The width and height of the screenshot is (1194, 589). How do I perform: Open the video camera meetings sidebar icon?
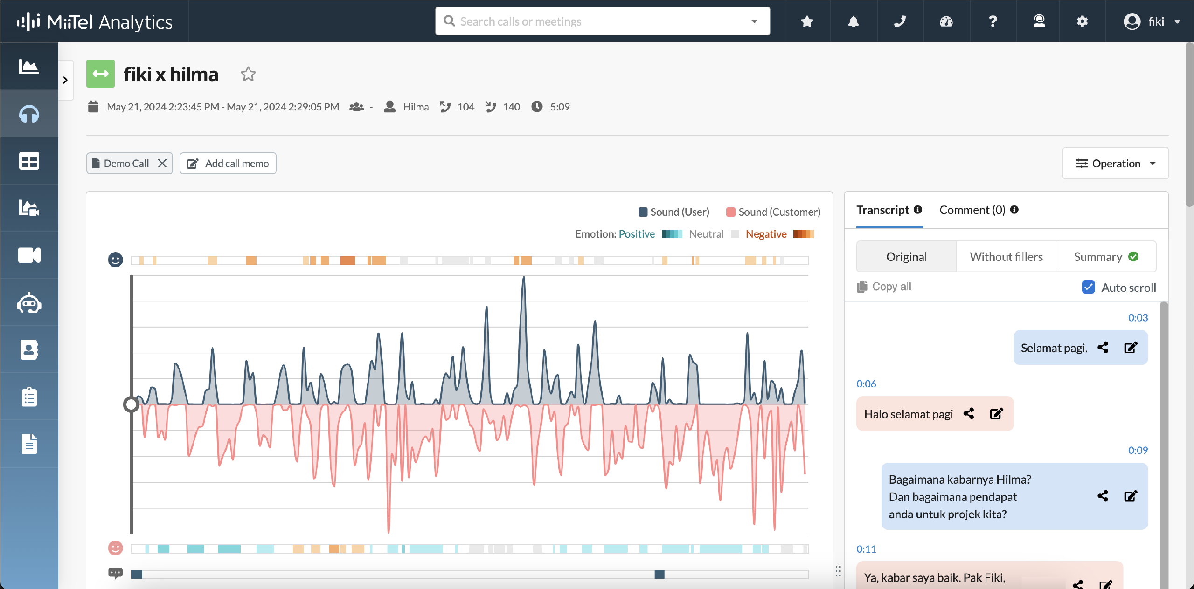click(29, 255)
